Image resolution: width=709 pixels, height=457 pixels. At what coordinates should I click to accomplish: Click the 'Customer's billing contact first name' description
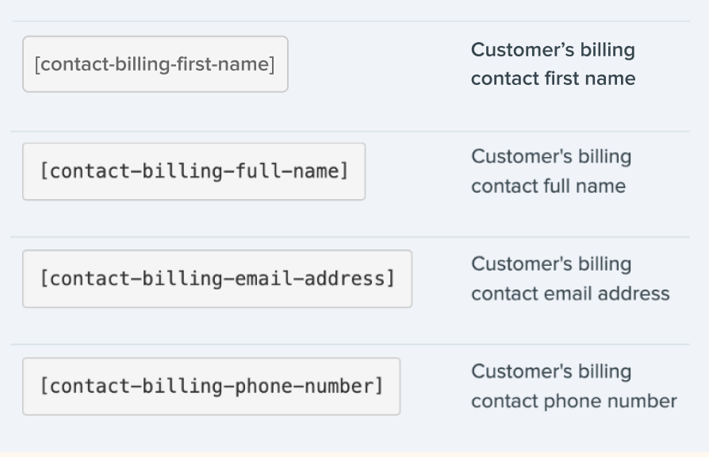(554, 63)
